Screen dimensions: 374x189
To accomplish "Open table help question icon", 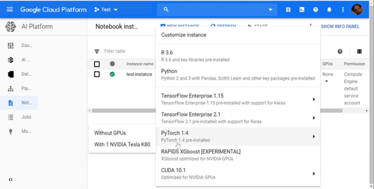I will coord(340,51).
